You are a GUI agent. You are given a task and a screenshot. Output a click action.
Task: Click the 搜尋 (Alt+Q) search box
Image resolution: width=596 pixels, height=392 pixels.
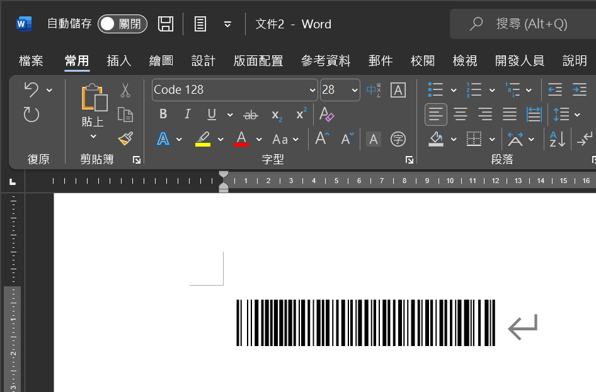(x=523, y=24)
